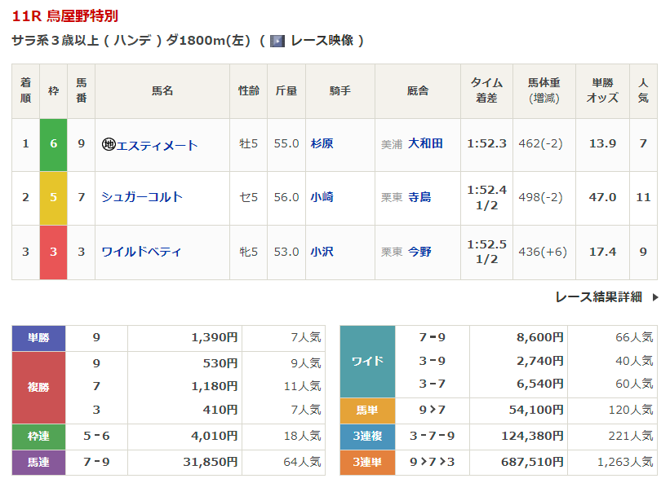Select the 単勝 payout label
This screenshot has width=670, height=483.
38,337
